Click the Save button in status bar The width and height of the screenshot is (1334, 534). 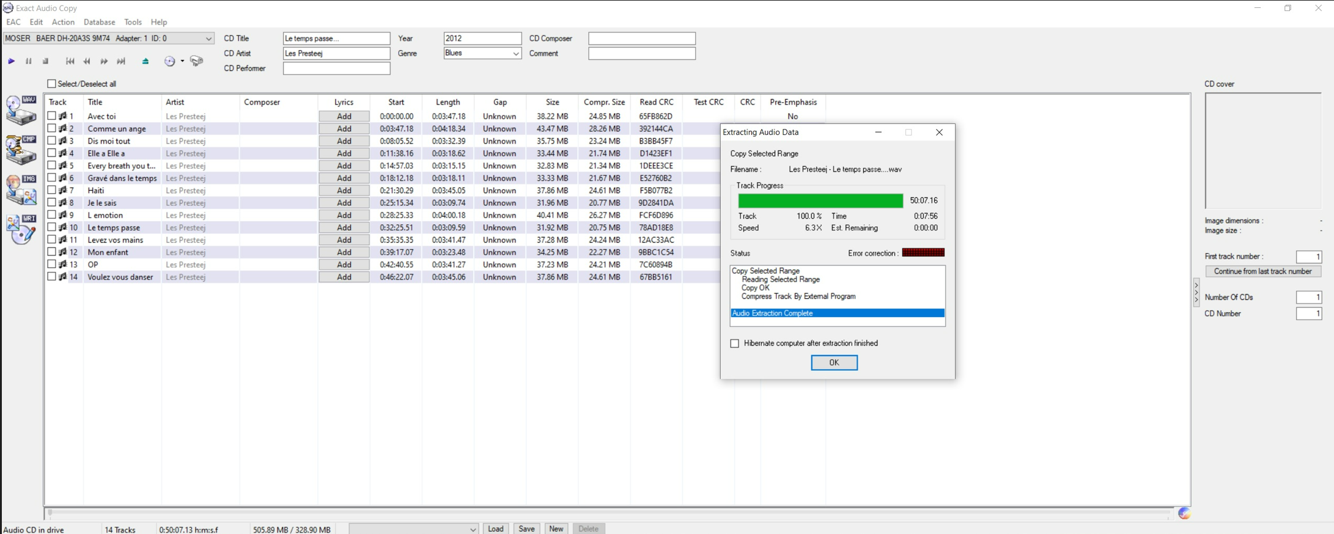(526, 529)
